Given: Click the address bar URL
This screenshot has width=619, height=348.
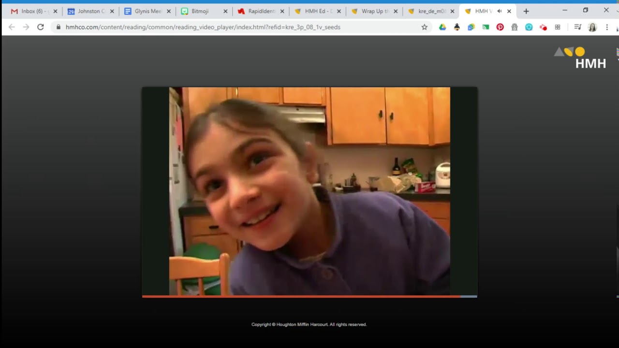Looking at the screenshot, I should point(203,27).
